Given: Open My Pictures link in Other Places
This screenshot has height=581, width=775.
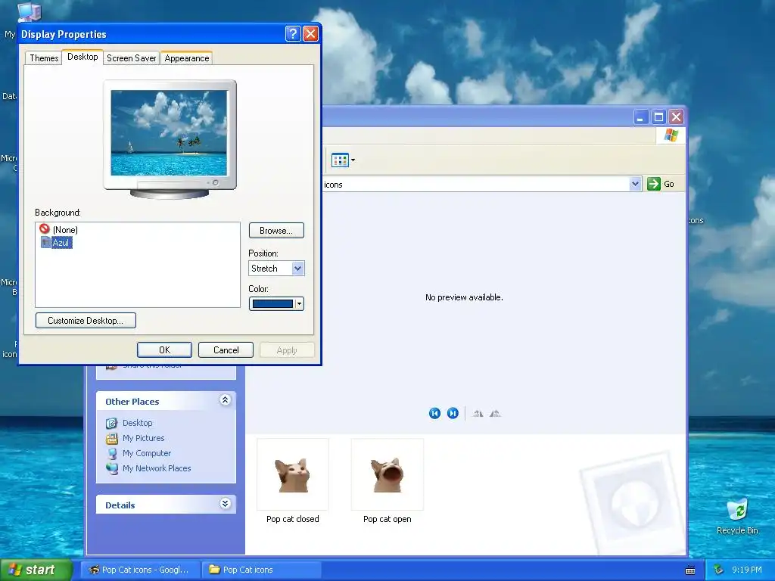Looking at the screenshot, I should point(143,438).
